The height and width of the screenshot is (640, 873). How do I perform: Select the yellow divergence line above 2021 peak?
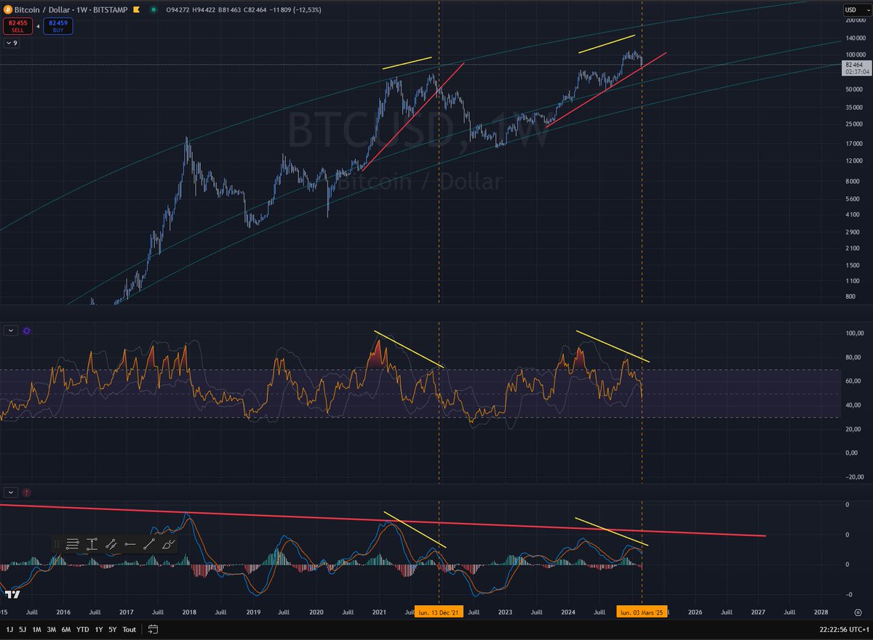point(407,62)
